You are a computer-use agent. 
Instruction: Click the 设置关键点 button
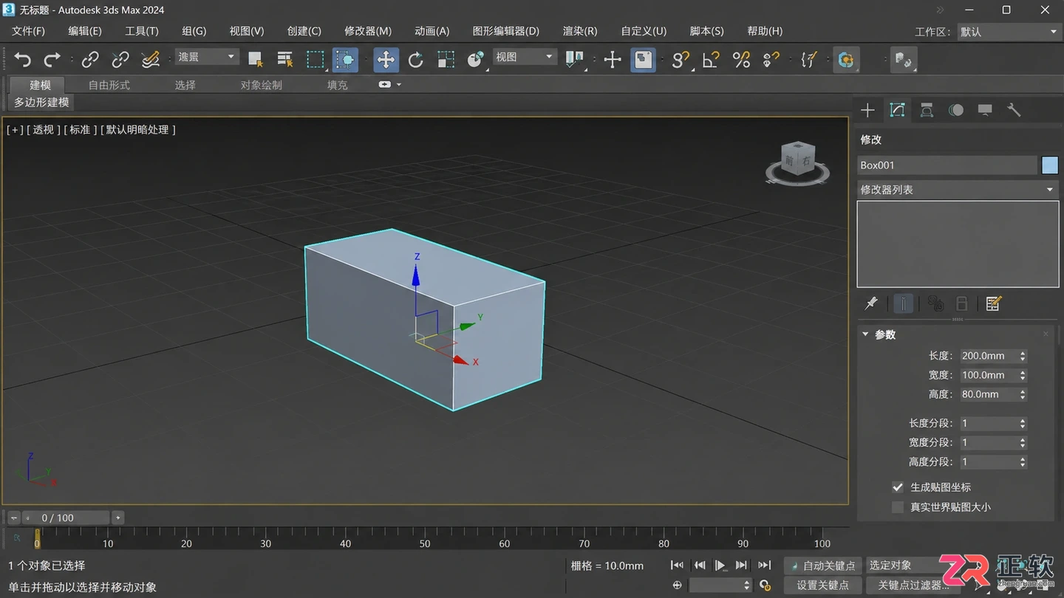click(822, 585)
